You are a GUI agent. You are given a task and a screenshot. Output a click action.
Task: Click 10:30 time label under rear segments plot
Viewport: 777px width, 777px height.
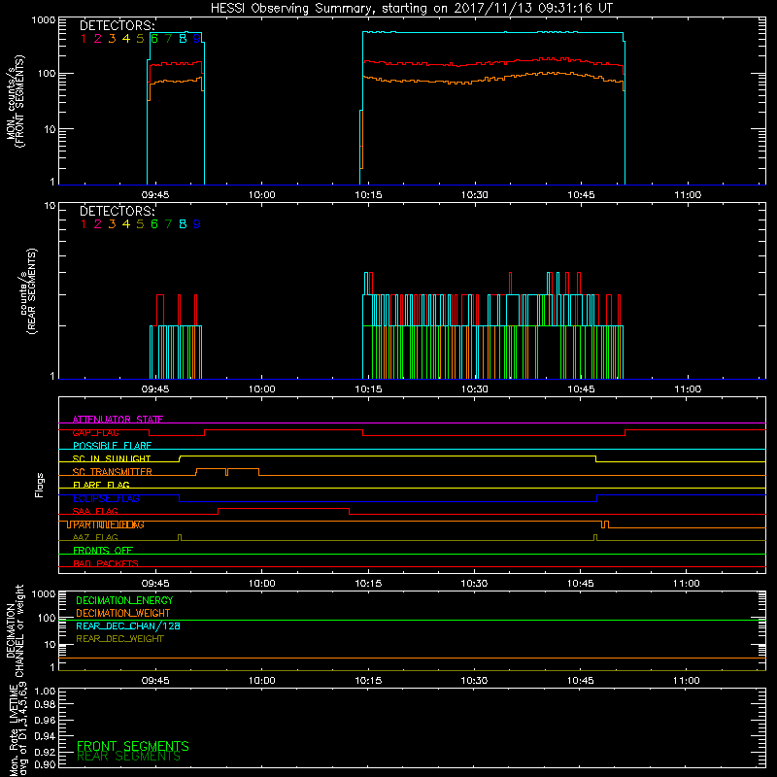475,389
